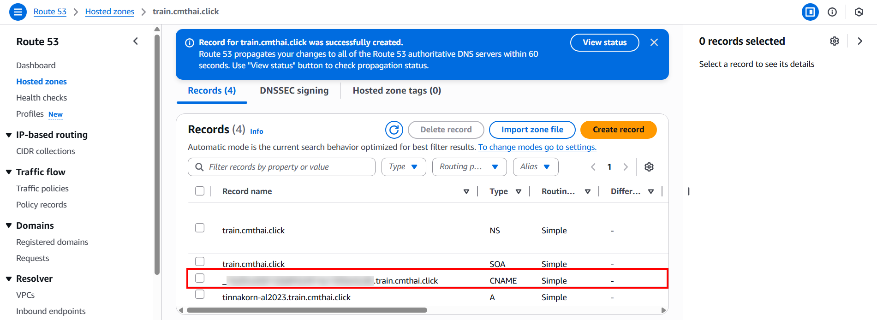
Task: Click the info icon in success banner
Action: 190,43
